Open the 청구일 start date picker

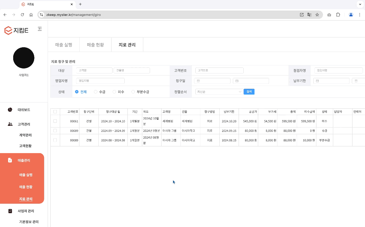[212, 81]
